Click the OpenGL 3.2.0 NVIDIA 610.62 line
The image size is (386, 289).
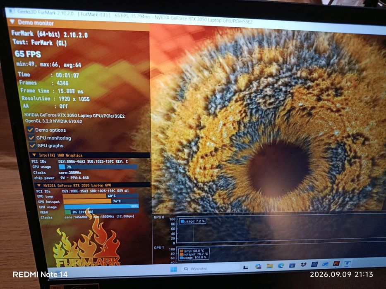pos(54,121)
